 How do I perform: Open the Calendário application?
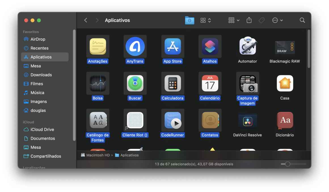click(210, 83)
